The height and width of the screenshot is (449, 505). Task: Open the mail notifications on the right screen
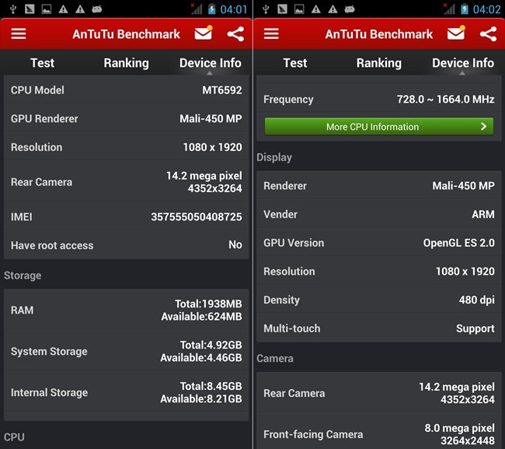click(456, 33)
